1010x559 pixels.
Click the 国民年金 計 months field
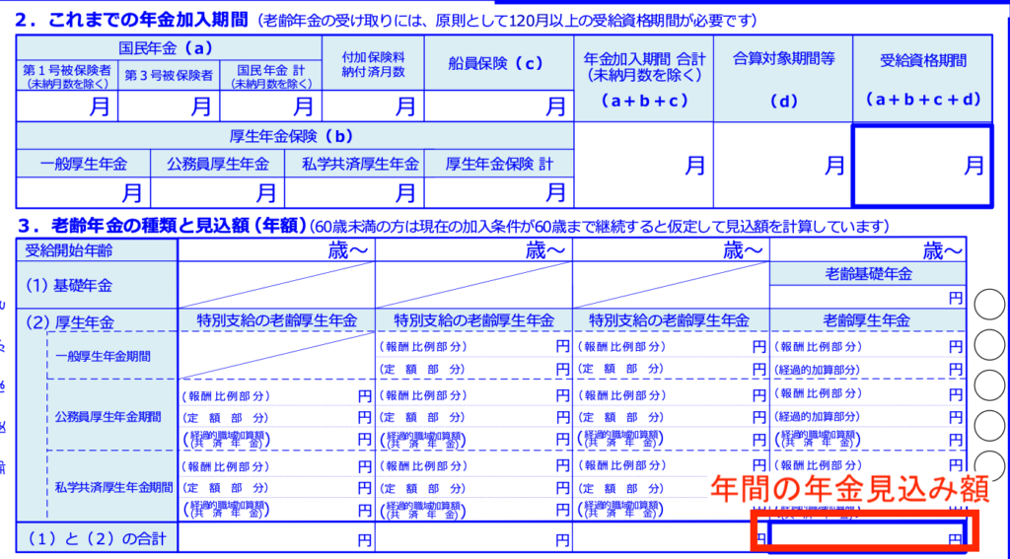point(271,106)
